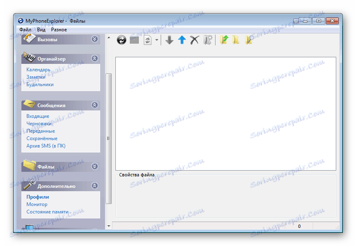This screenshot has height=246, width=356.
Task: Click the Дополнительно wrench icon
Action: pyautogui.click(x=30, y=185)
